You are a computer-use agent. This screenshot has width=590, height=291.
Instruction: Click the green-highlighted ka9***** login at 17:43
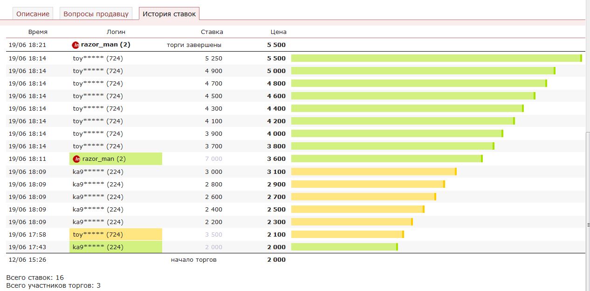[98, 247]
